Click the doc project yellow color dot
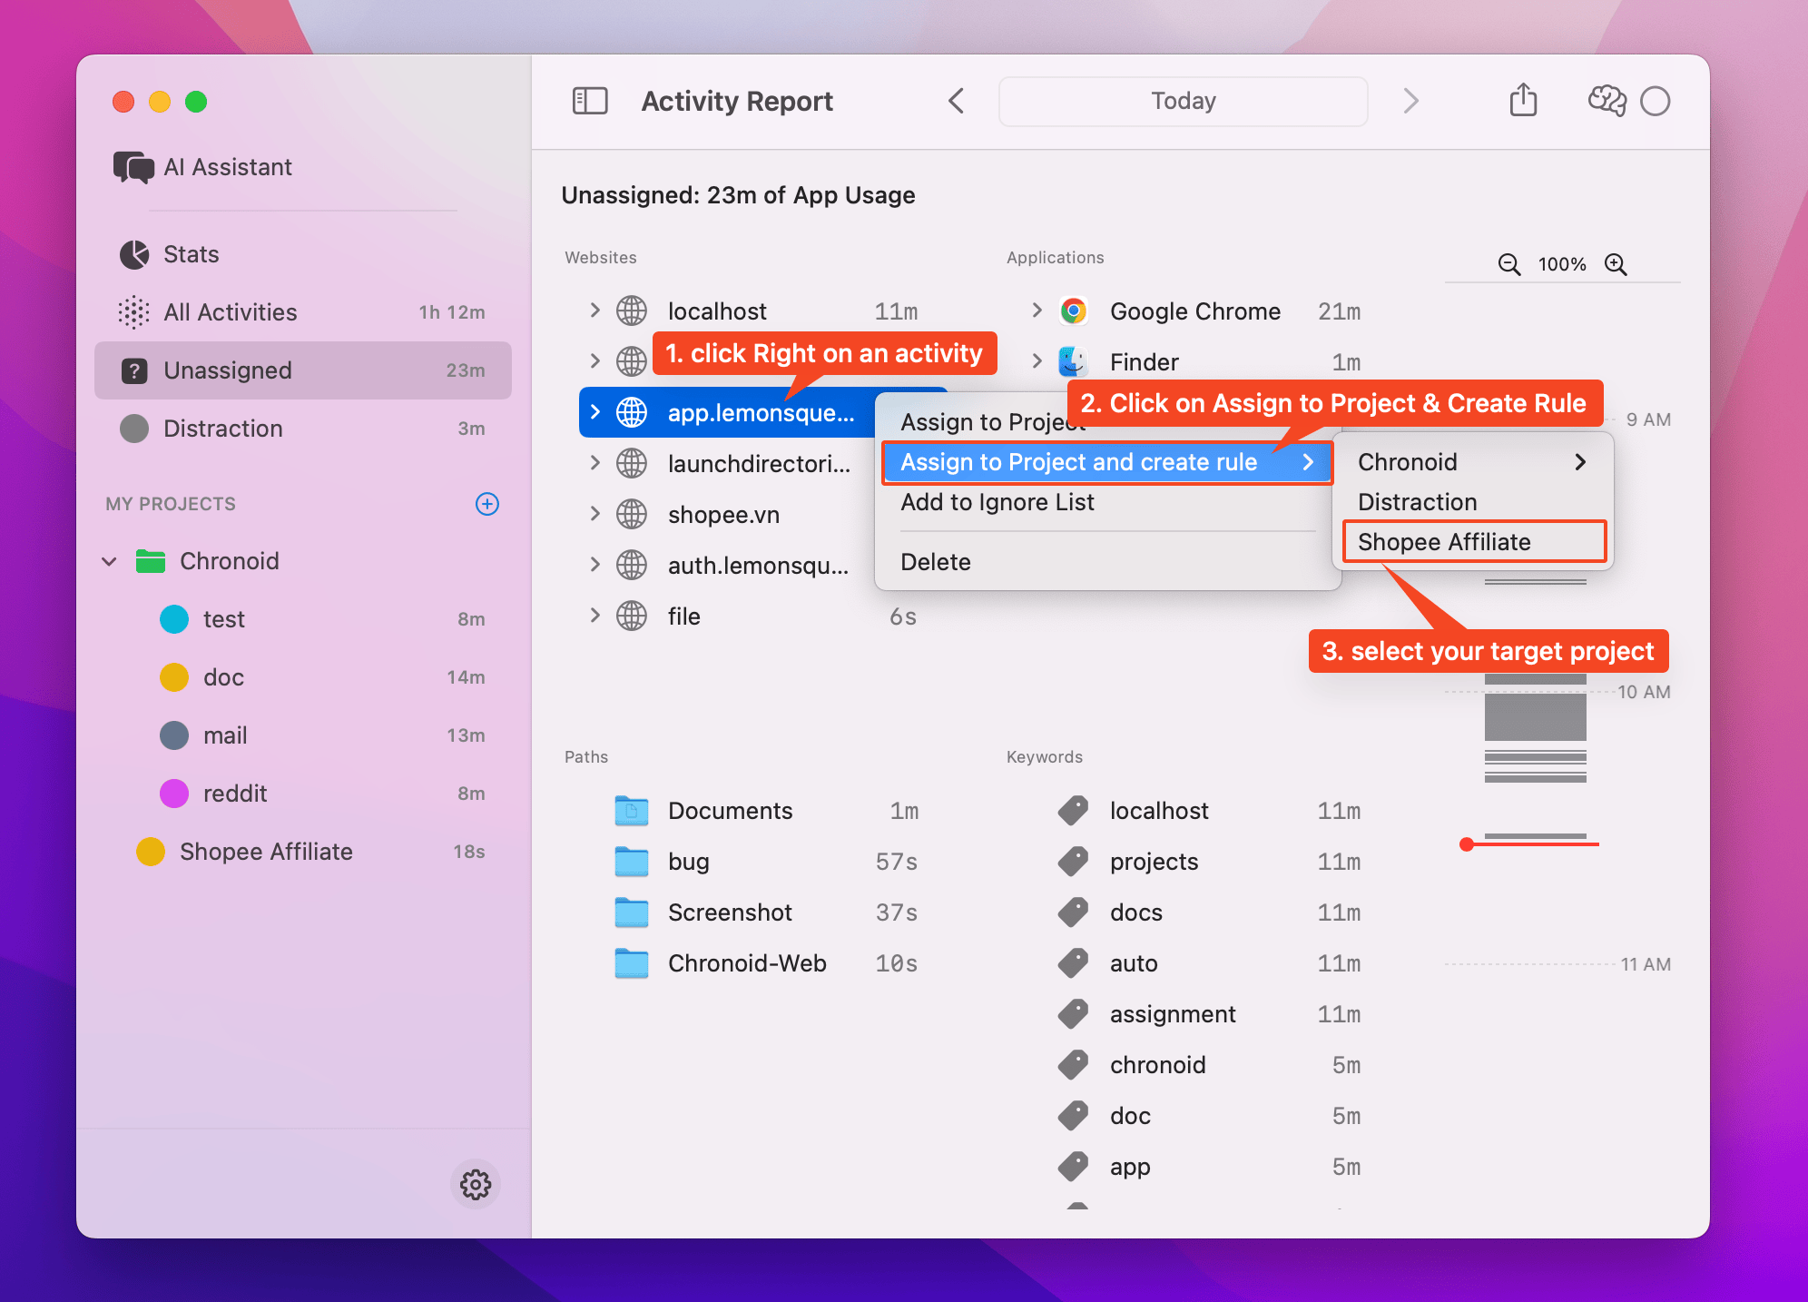The width and height of the screenshot is (1808, 1302). (x=174, y=677)
